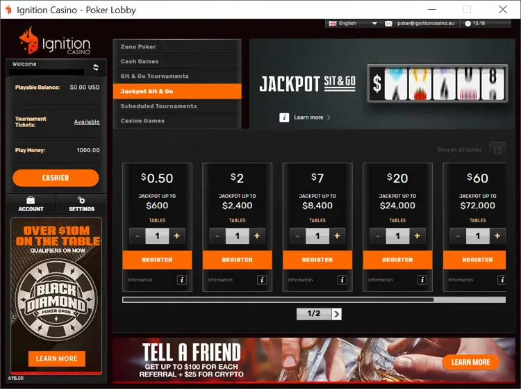Click poker@ignitioncasino.eu email address
Image resolution: width=521 pixels, height=389 pixels.
(x=426, y=24)
